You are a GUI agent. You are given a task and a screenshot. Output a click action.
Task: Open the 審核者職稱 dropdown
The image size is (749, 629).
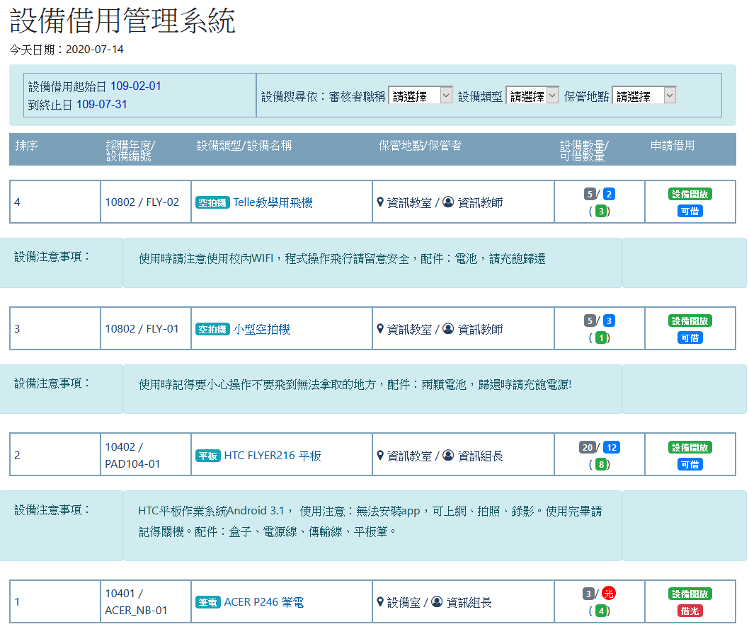click(420, 96)
